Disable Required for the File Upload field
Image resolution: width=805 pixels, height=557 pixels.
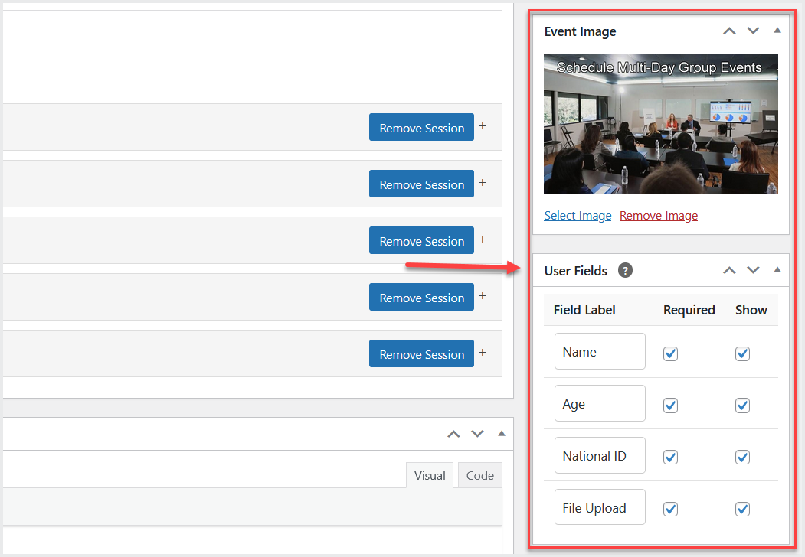[670, 509]
